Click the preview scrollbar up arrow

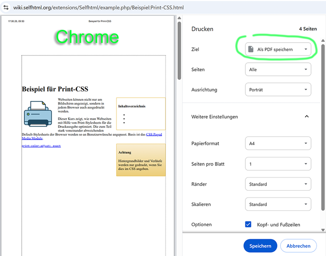pyautogui.click(x=179, y=18)
